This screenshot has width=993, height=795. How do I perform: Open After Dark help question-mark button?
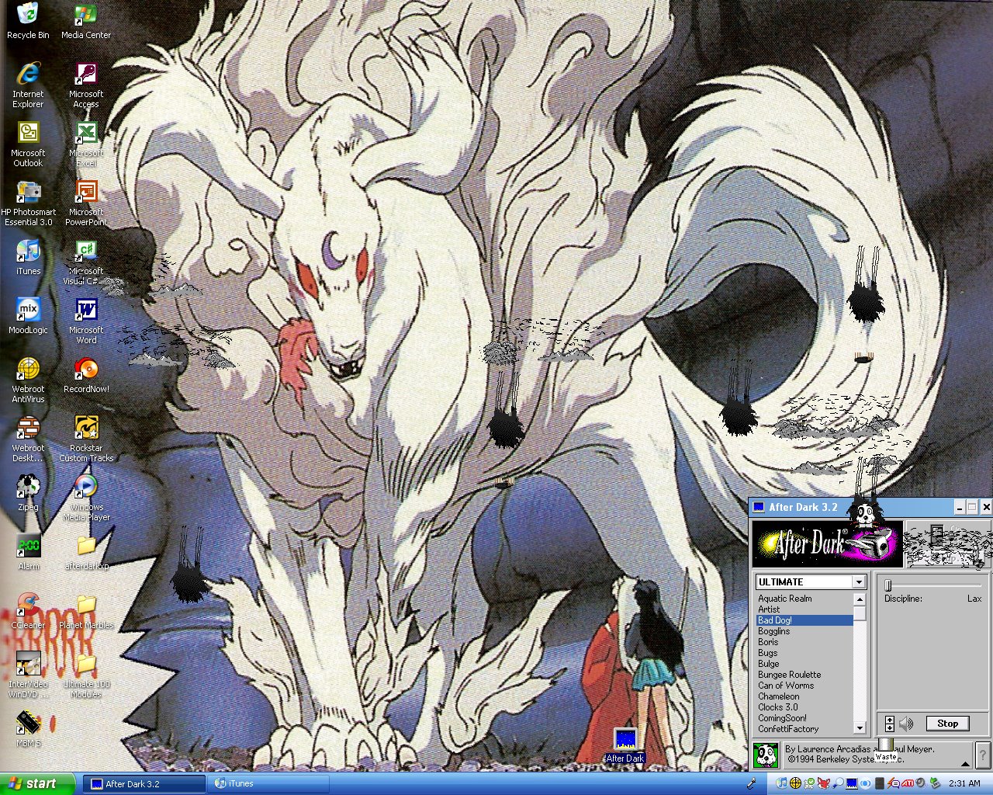point(984,755)
